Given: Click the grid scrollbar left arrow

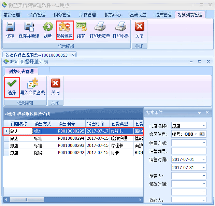Looking at the screenshot, I should coord(6,200).
